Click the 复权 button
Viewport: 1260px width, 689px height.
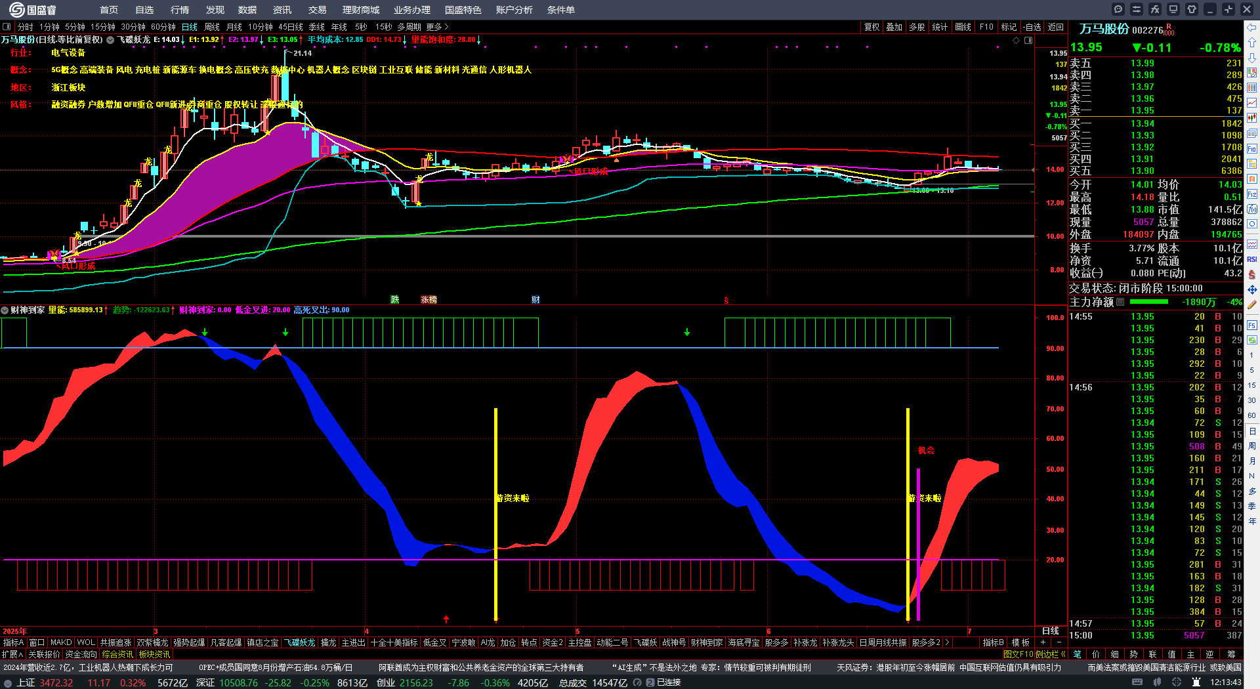tap(872, 27)
